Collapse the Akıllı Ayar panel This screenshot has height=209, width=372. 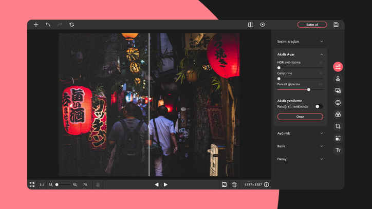tap(322, 54)
